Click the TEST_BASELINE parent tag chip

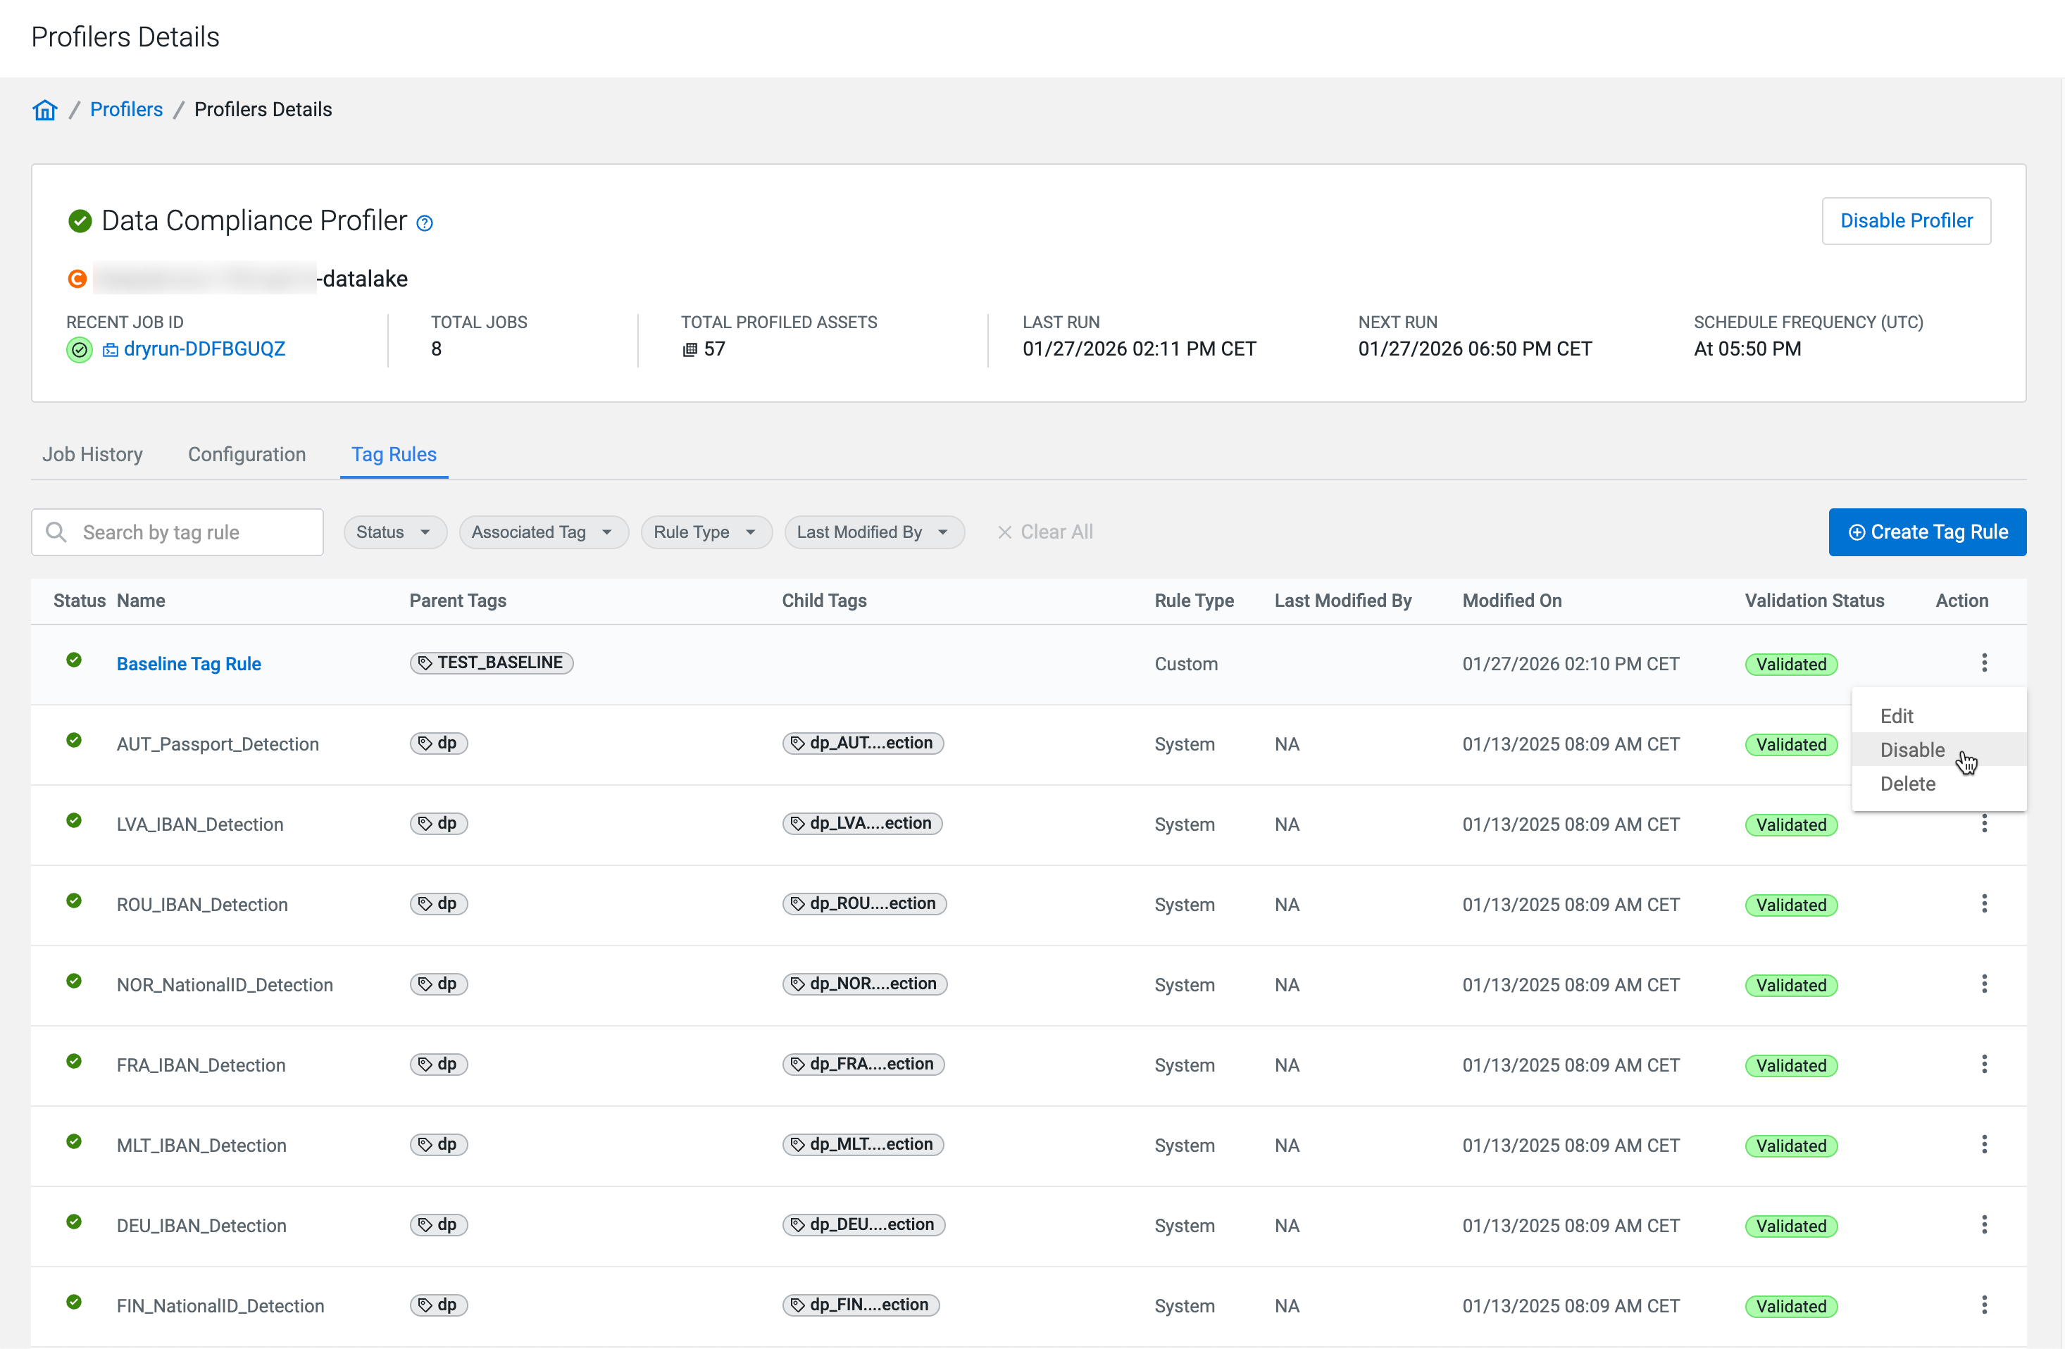point(492,663)
